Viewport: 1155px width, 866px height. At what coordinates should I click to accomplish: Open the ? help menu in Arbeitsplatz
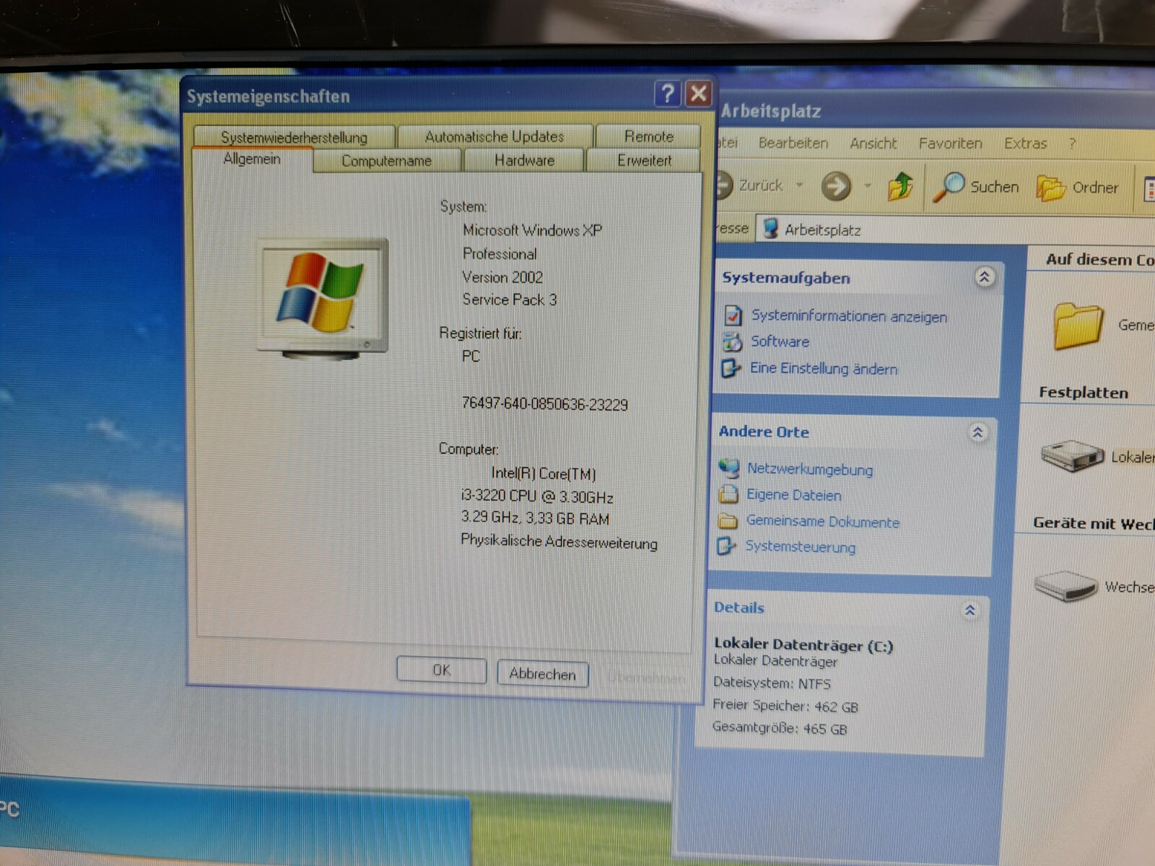[1072, 144]
